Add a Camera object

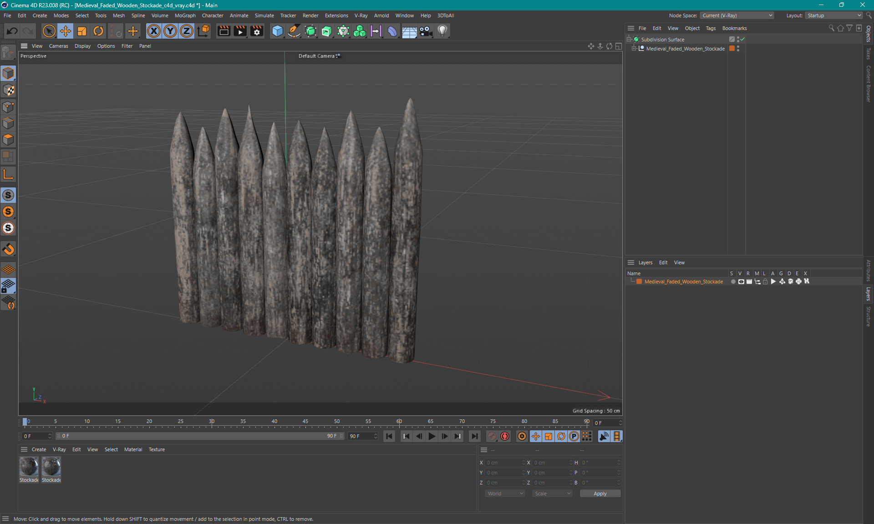click(426, 31)
